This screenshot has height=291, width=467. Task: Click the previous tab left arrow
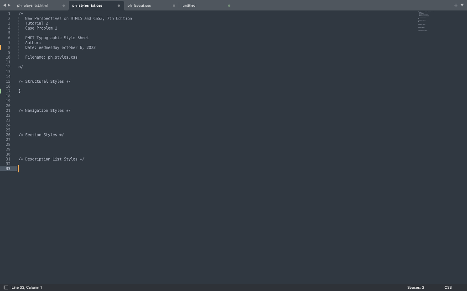5,5
